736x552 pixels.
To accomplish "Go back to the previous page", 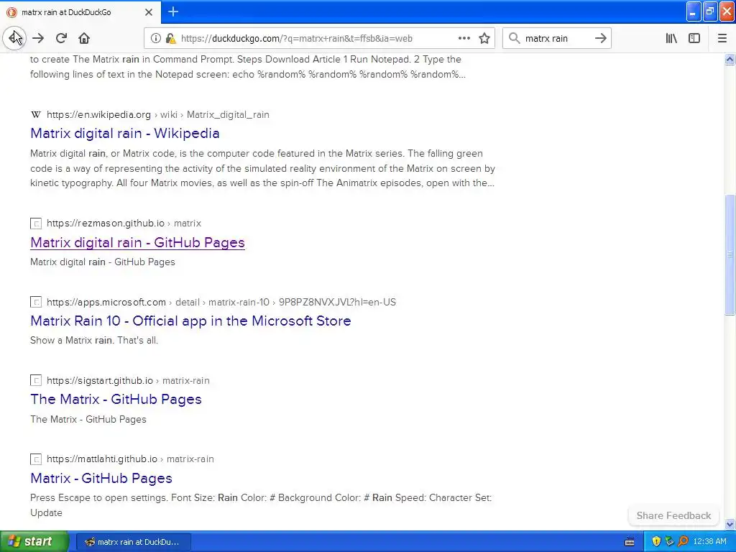I will tap(14, 38).
